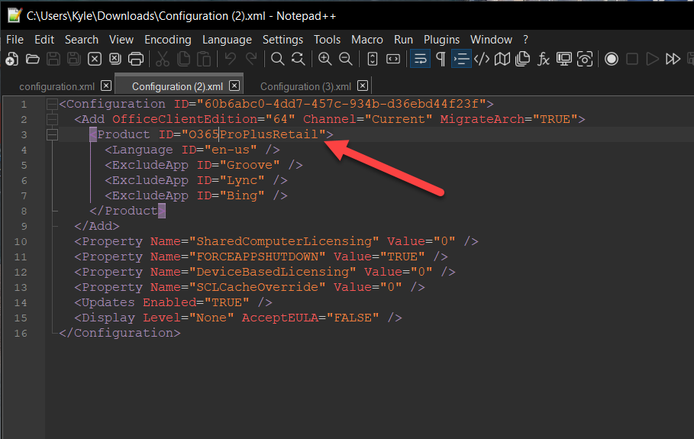Toggle synchronized vertical scrolling

373,59
